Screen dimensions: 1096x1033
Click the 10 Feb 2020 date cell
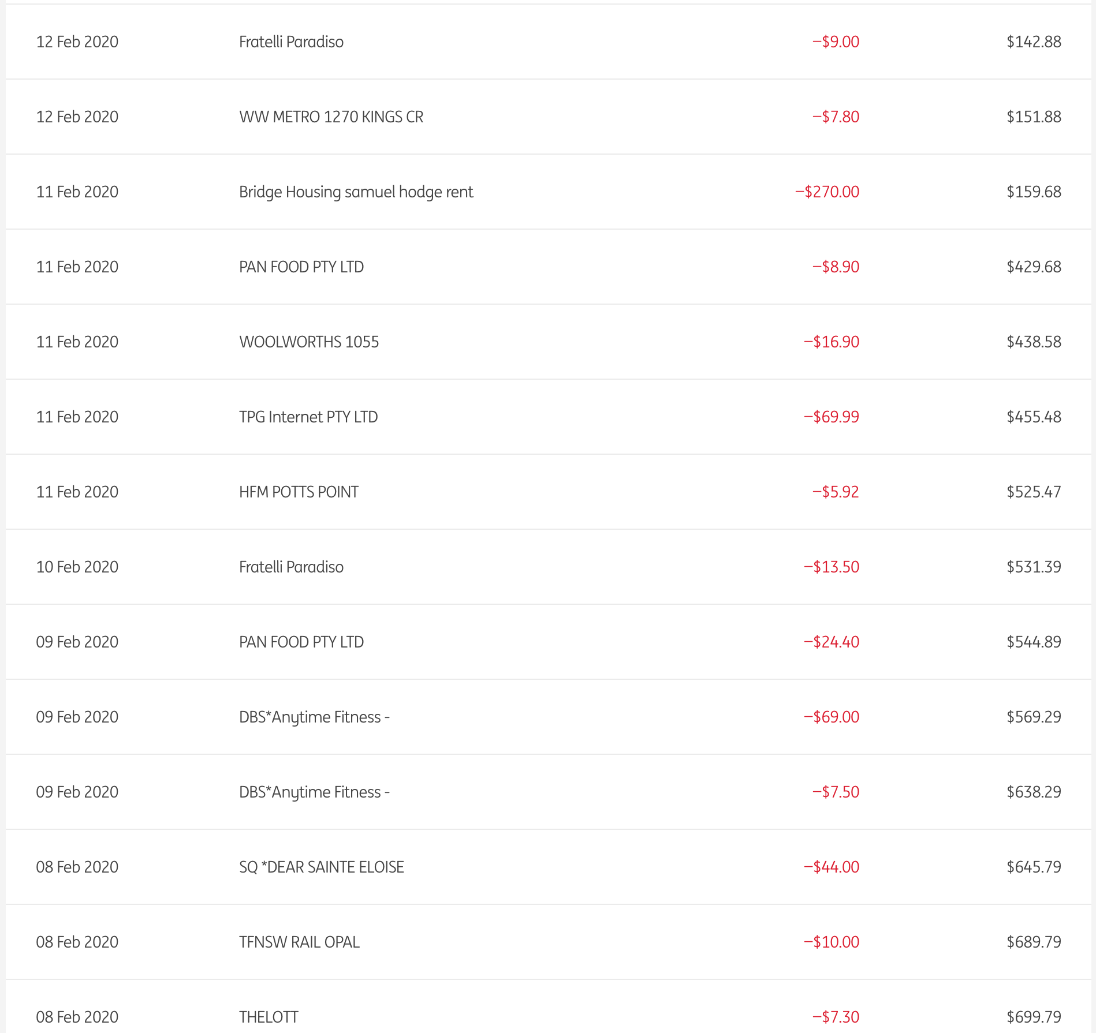point(77,567)
